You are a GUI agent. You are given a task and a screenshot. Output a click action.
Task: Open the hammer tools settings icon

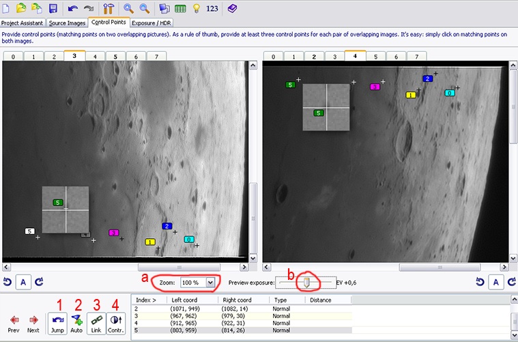pos(108,8)
